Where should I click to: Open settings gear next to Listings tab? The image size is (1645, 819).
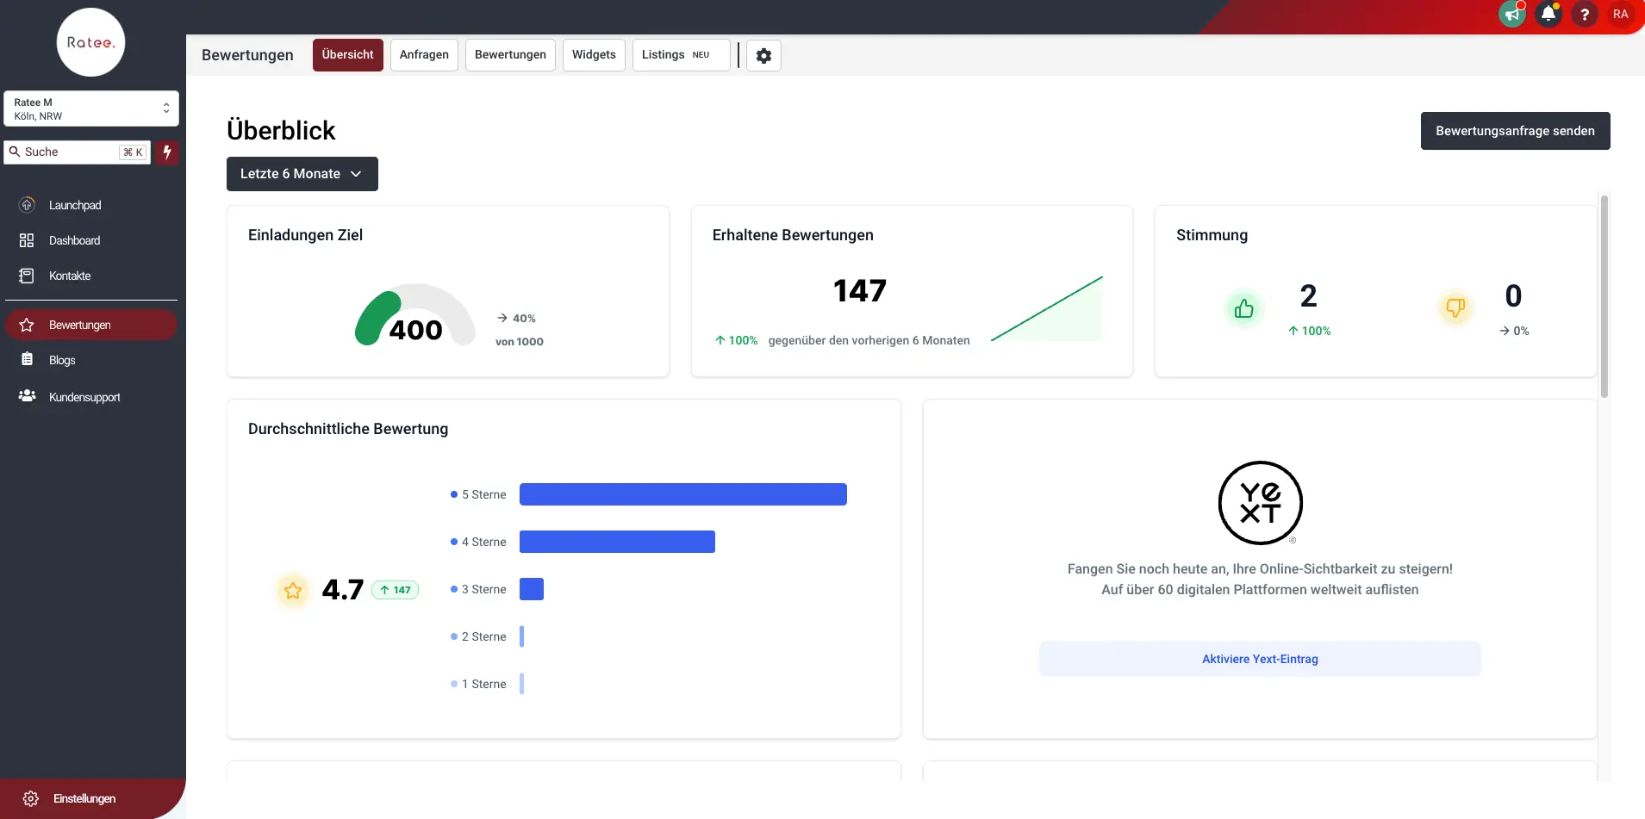[763, 55]
